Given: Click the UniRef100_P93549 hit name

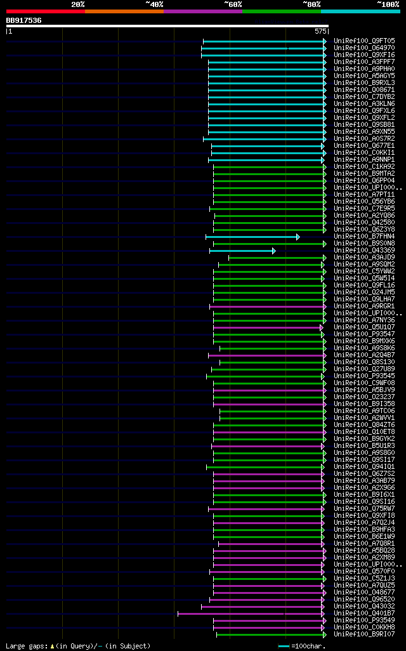Looking at the screenshot, I should click(x=365, y=620).
